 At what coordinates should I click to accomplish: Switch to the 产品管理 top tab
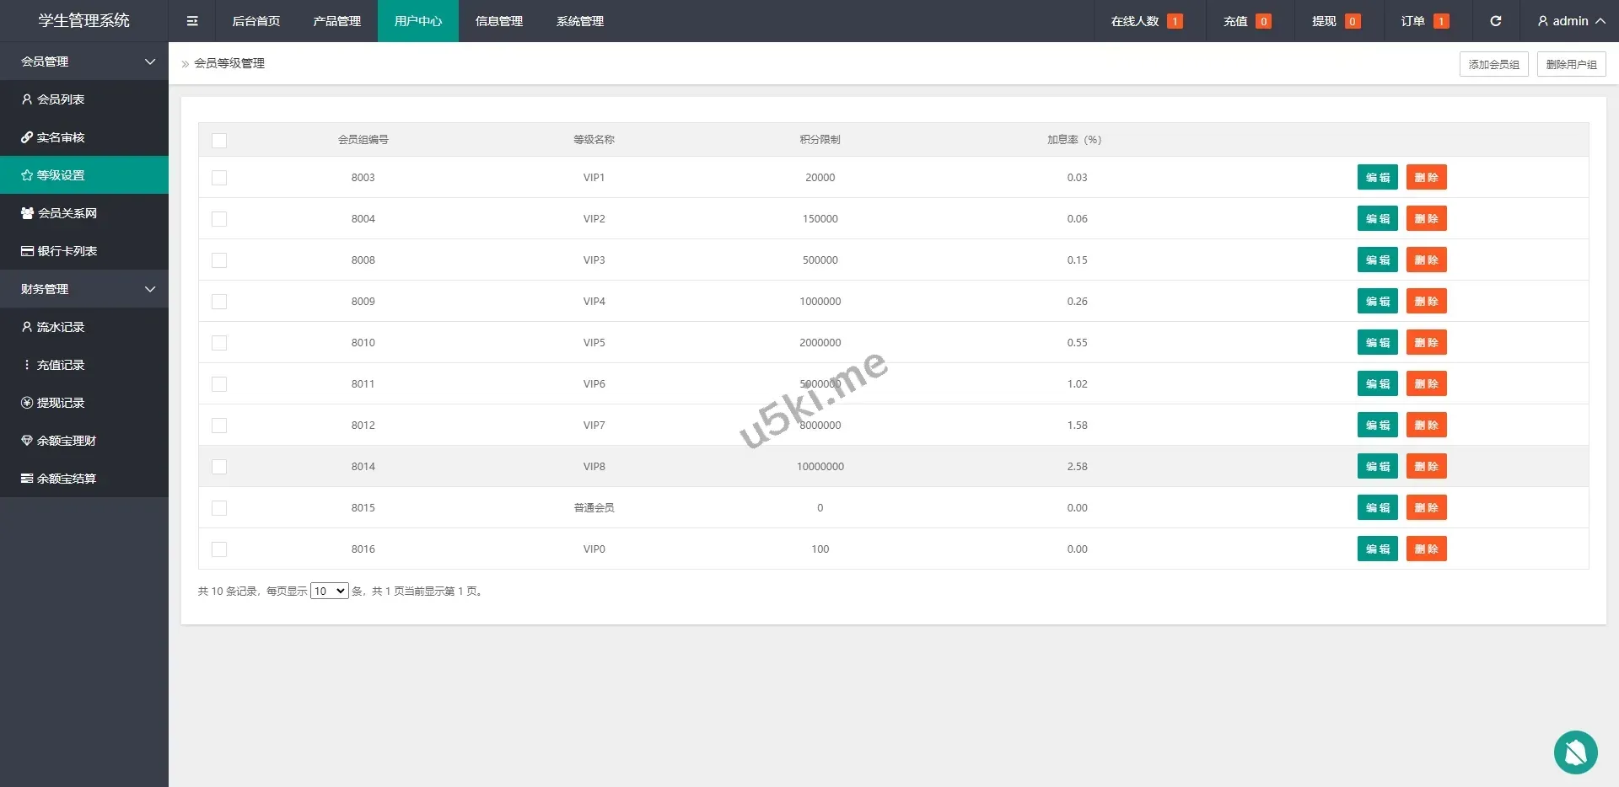[x=336, y=21]
